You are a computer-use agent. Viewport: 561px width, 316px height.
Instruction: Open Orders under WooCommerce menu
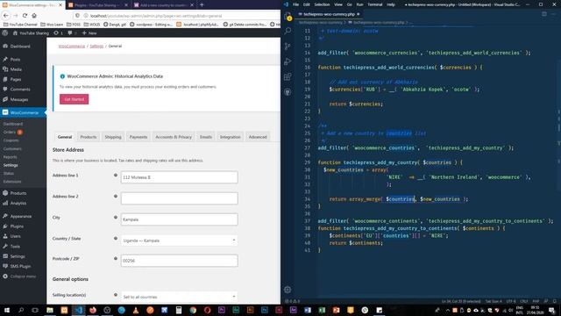click(10, 132)
